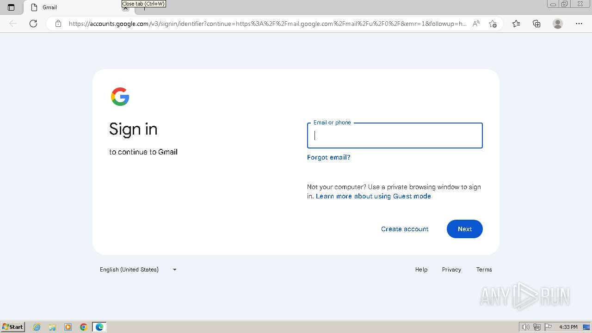The height and width of the screenshot is (333, 592).
Task: Click Forgot email link
Action: click(x=329, y=157)
